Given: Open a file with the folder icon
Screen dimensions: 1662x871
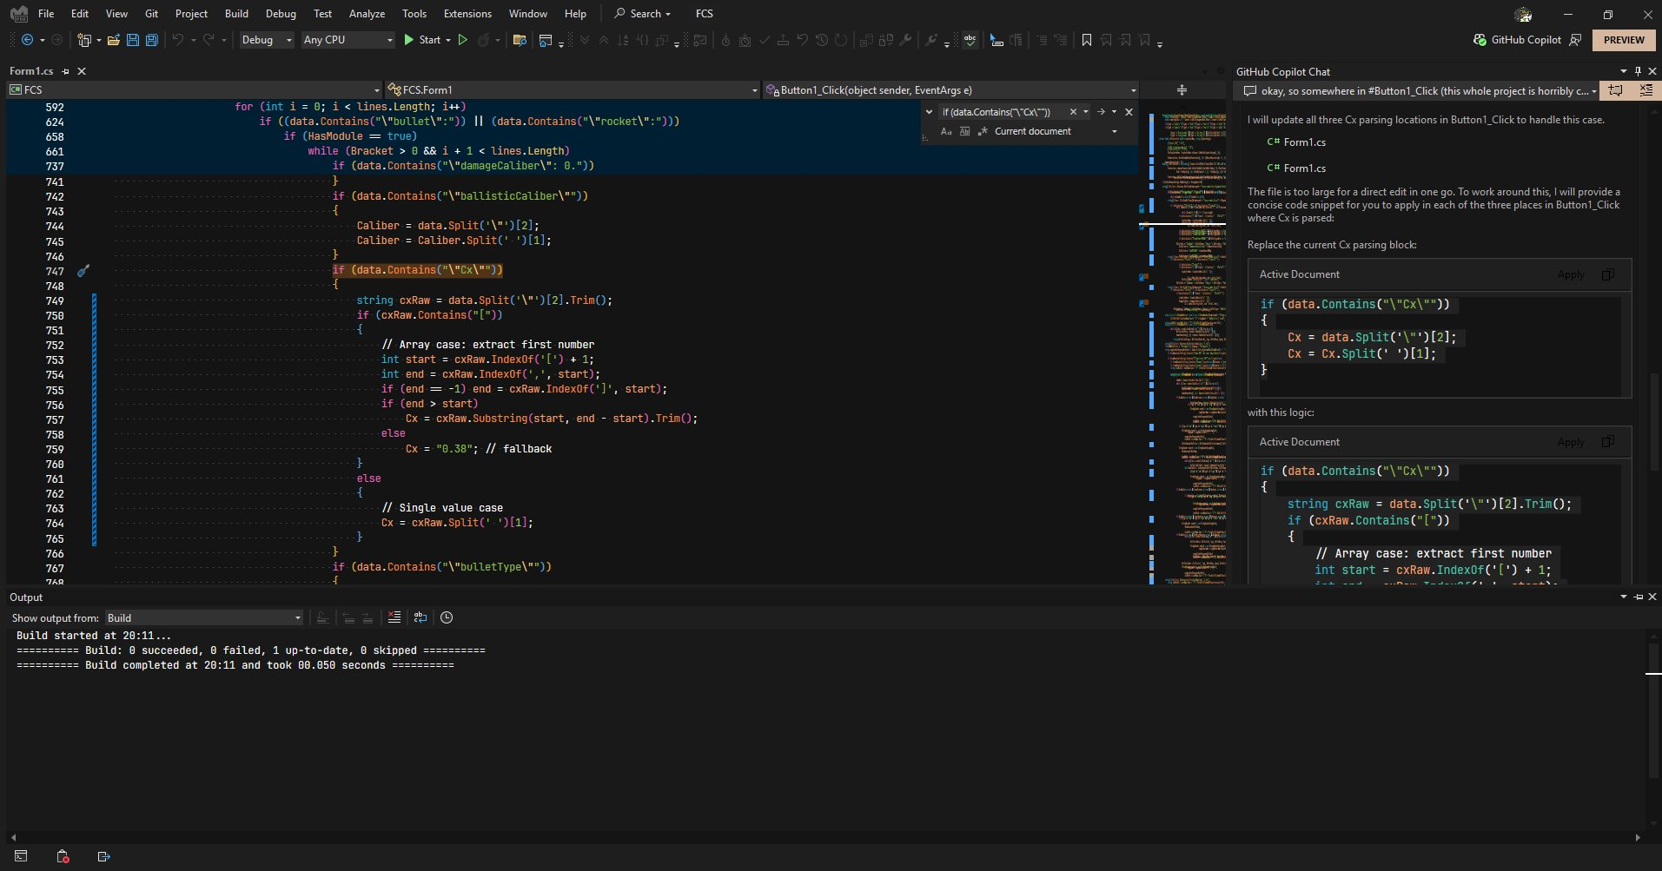Looking at the screenshot, I should [x=114, y=40].
